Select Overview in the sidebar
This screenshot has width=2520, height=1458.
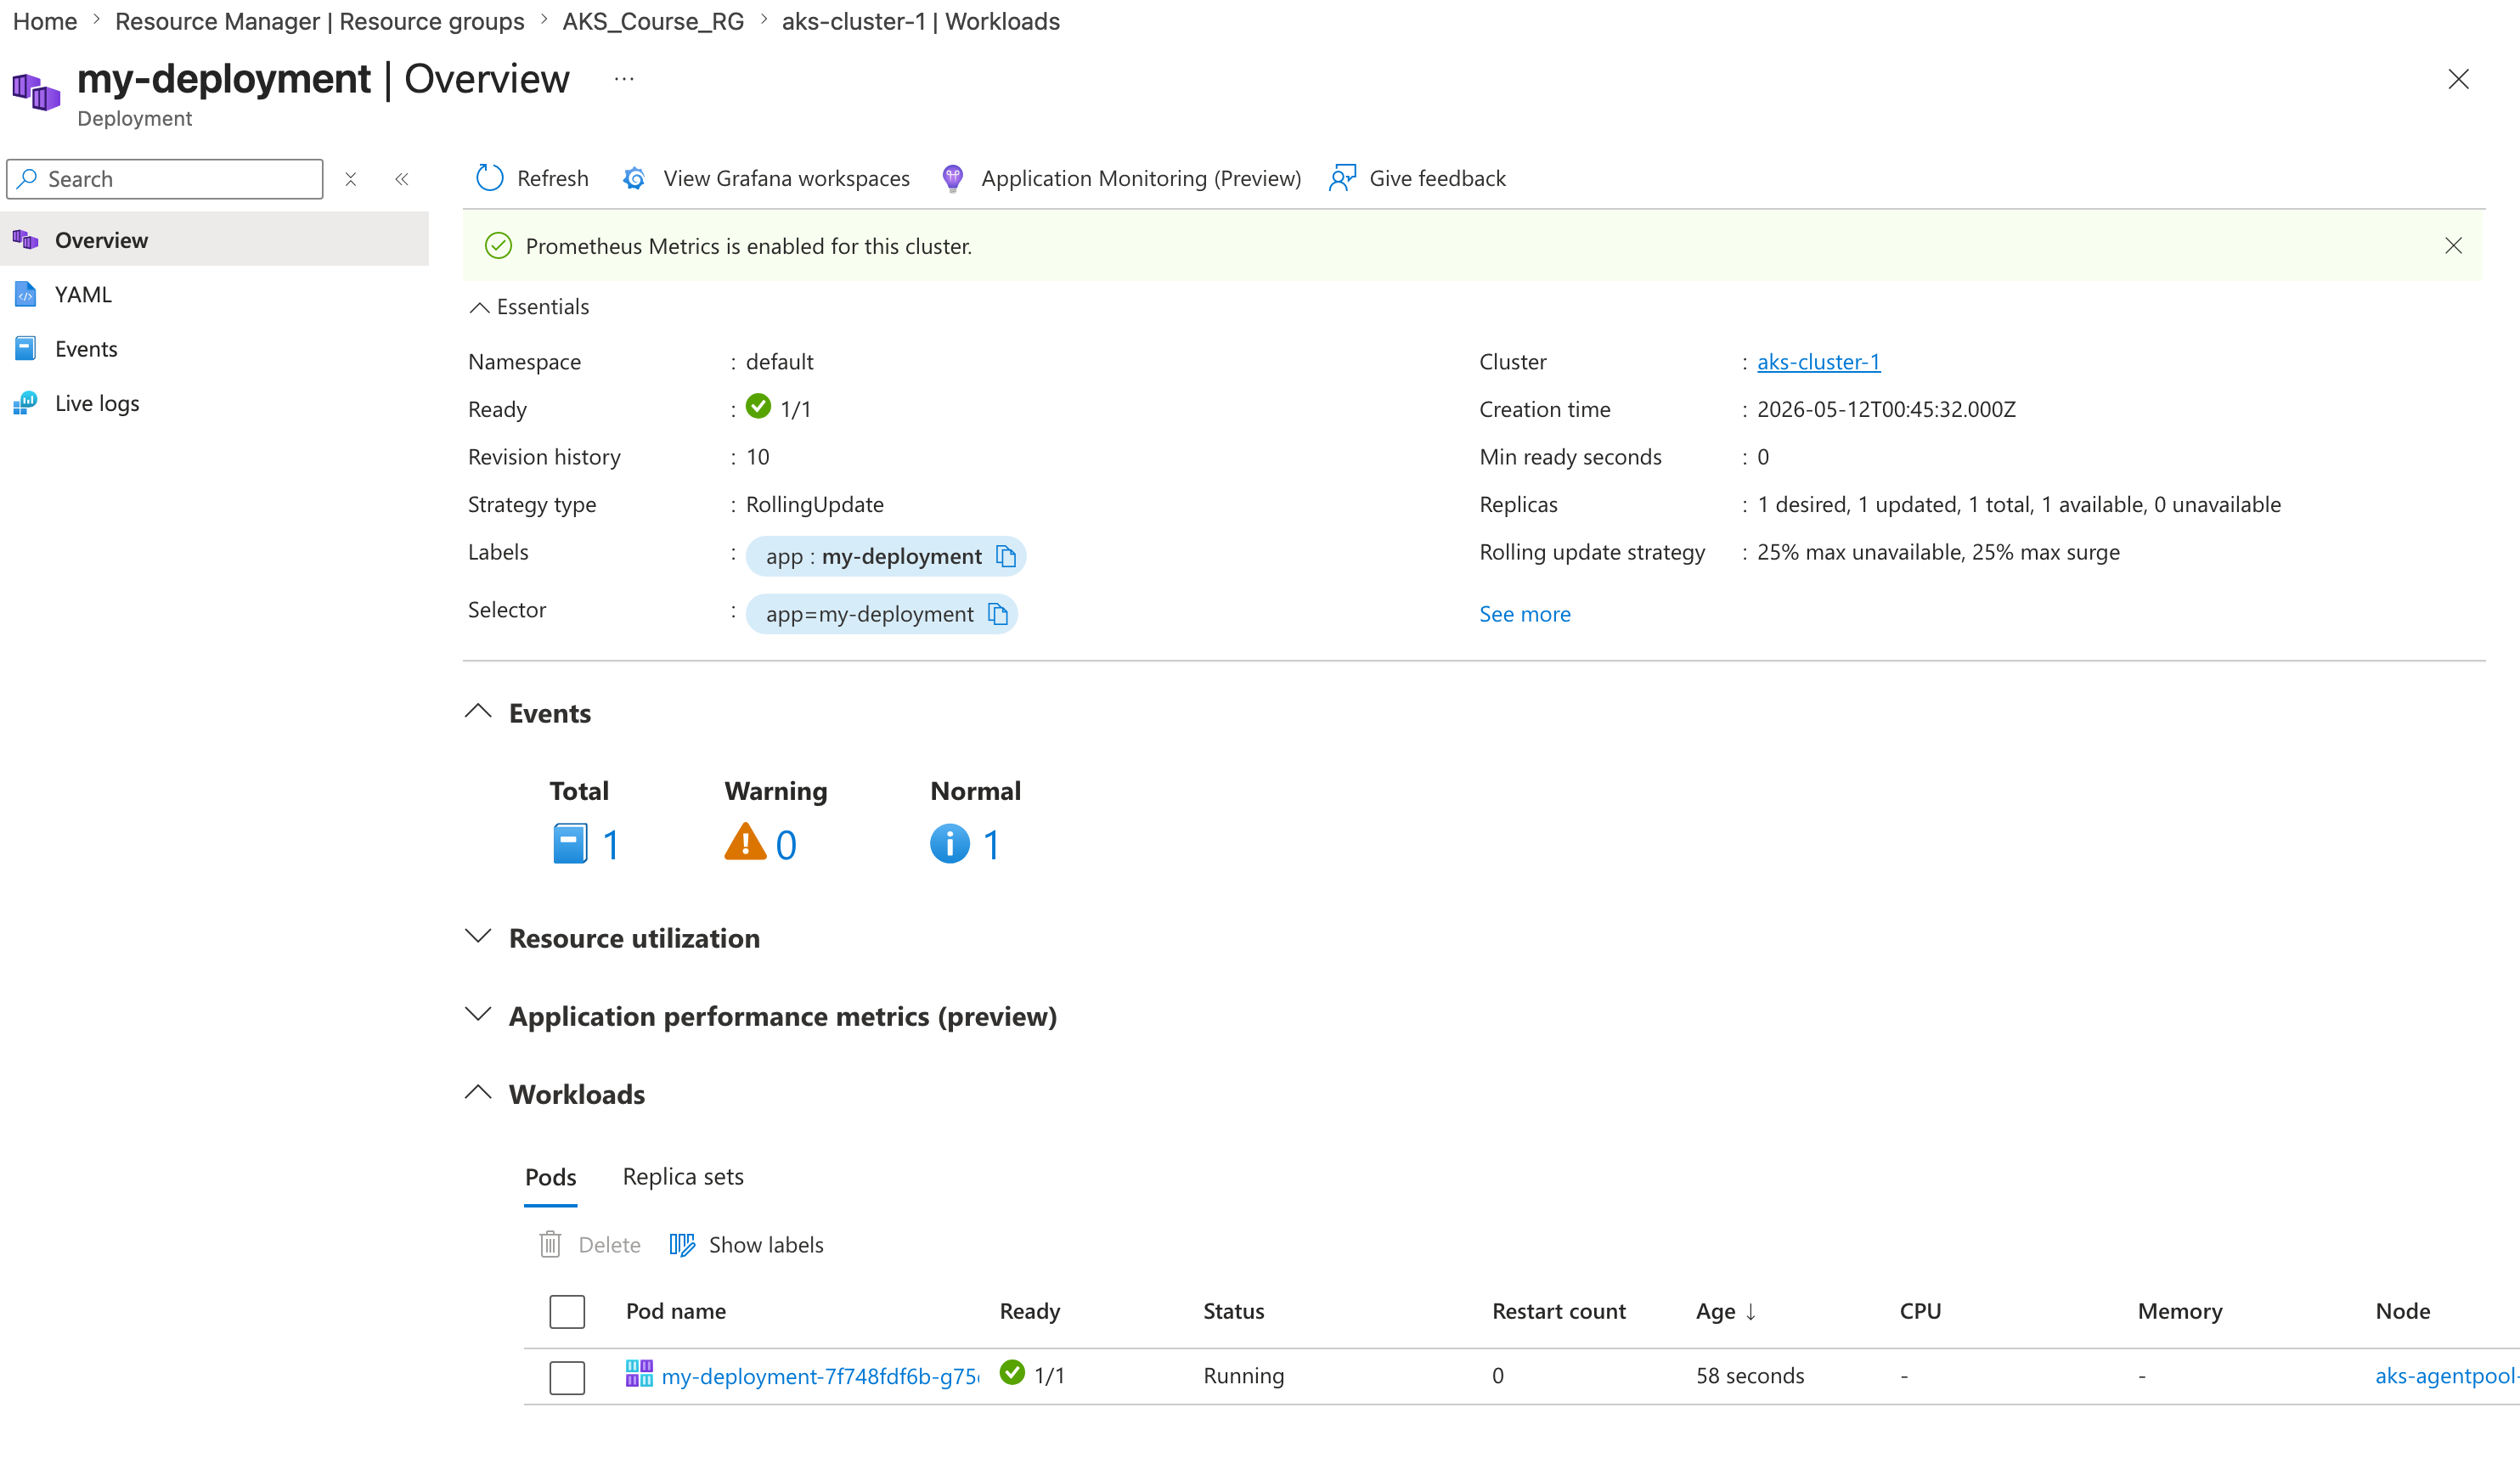[x=214, y=240]
